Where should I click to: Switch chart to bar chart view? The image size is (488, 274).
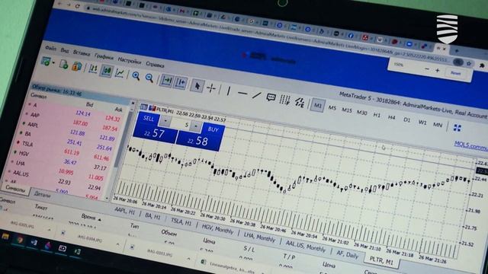click(93, 69)
